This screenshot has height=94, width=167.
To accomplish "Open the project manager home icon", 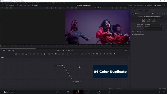I will pyautogui.click(x=160, y=92).
